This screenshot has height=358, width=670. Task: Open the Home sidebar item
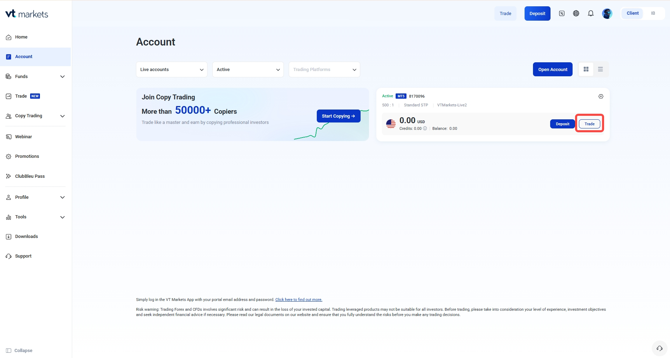coord(35,37)
